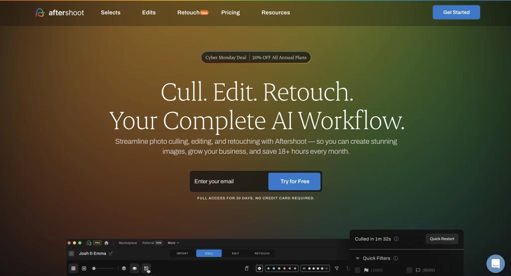Collapse the Quick Filters section
Image resolution: width=511 pixels, height=276 pixels.
357,259
